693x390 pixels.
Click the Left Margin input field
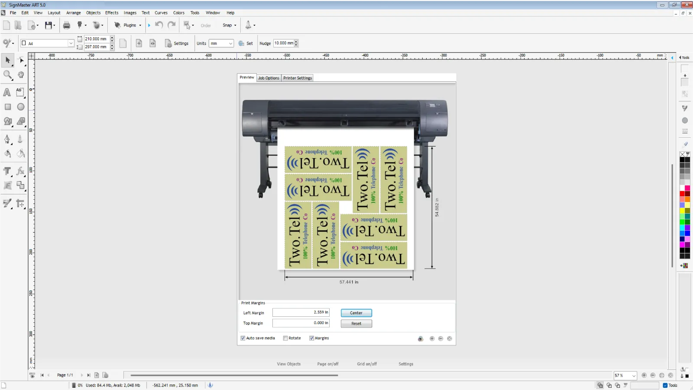[x=301, y=312]
